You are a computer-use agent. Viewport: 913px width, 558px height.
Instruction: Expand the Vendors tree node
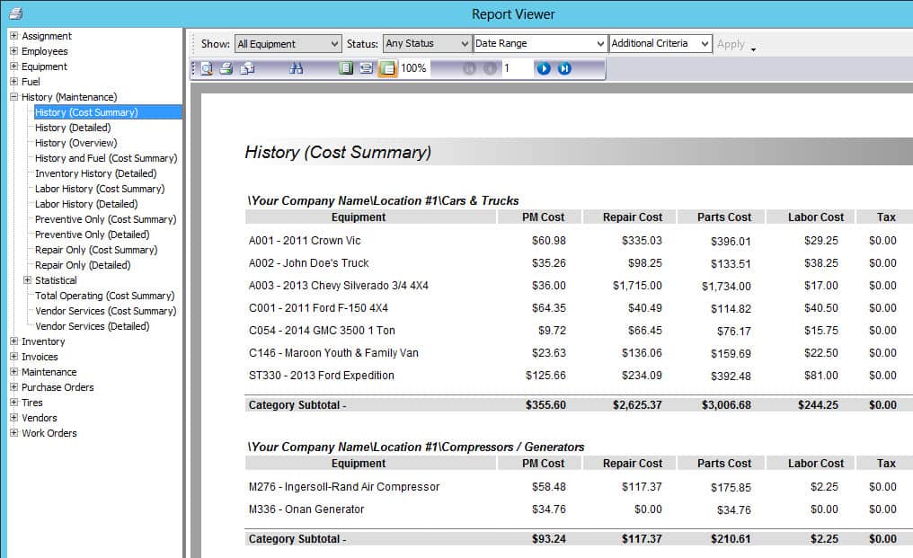pyautogui.click(x=14, y=417)
